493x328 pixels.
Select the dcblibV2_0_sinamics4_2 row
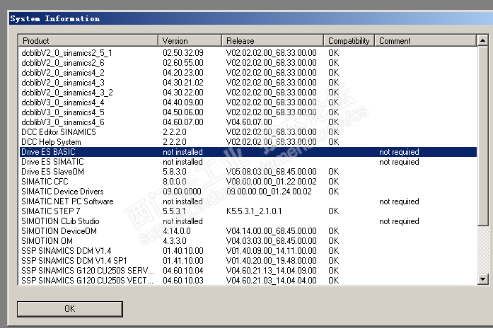248,73
